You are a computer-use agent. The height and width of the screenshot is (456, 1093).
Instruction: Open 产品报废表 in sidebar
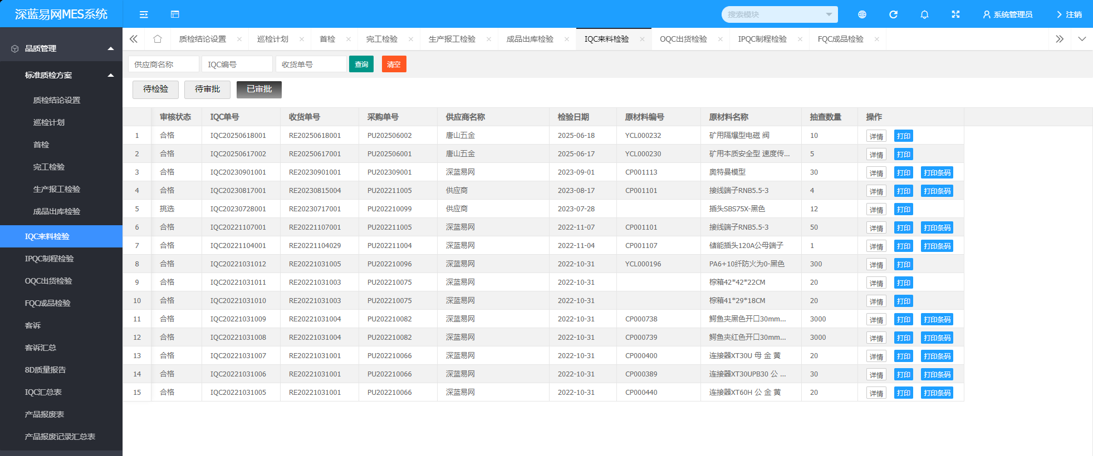click(x=61, y=414)
